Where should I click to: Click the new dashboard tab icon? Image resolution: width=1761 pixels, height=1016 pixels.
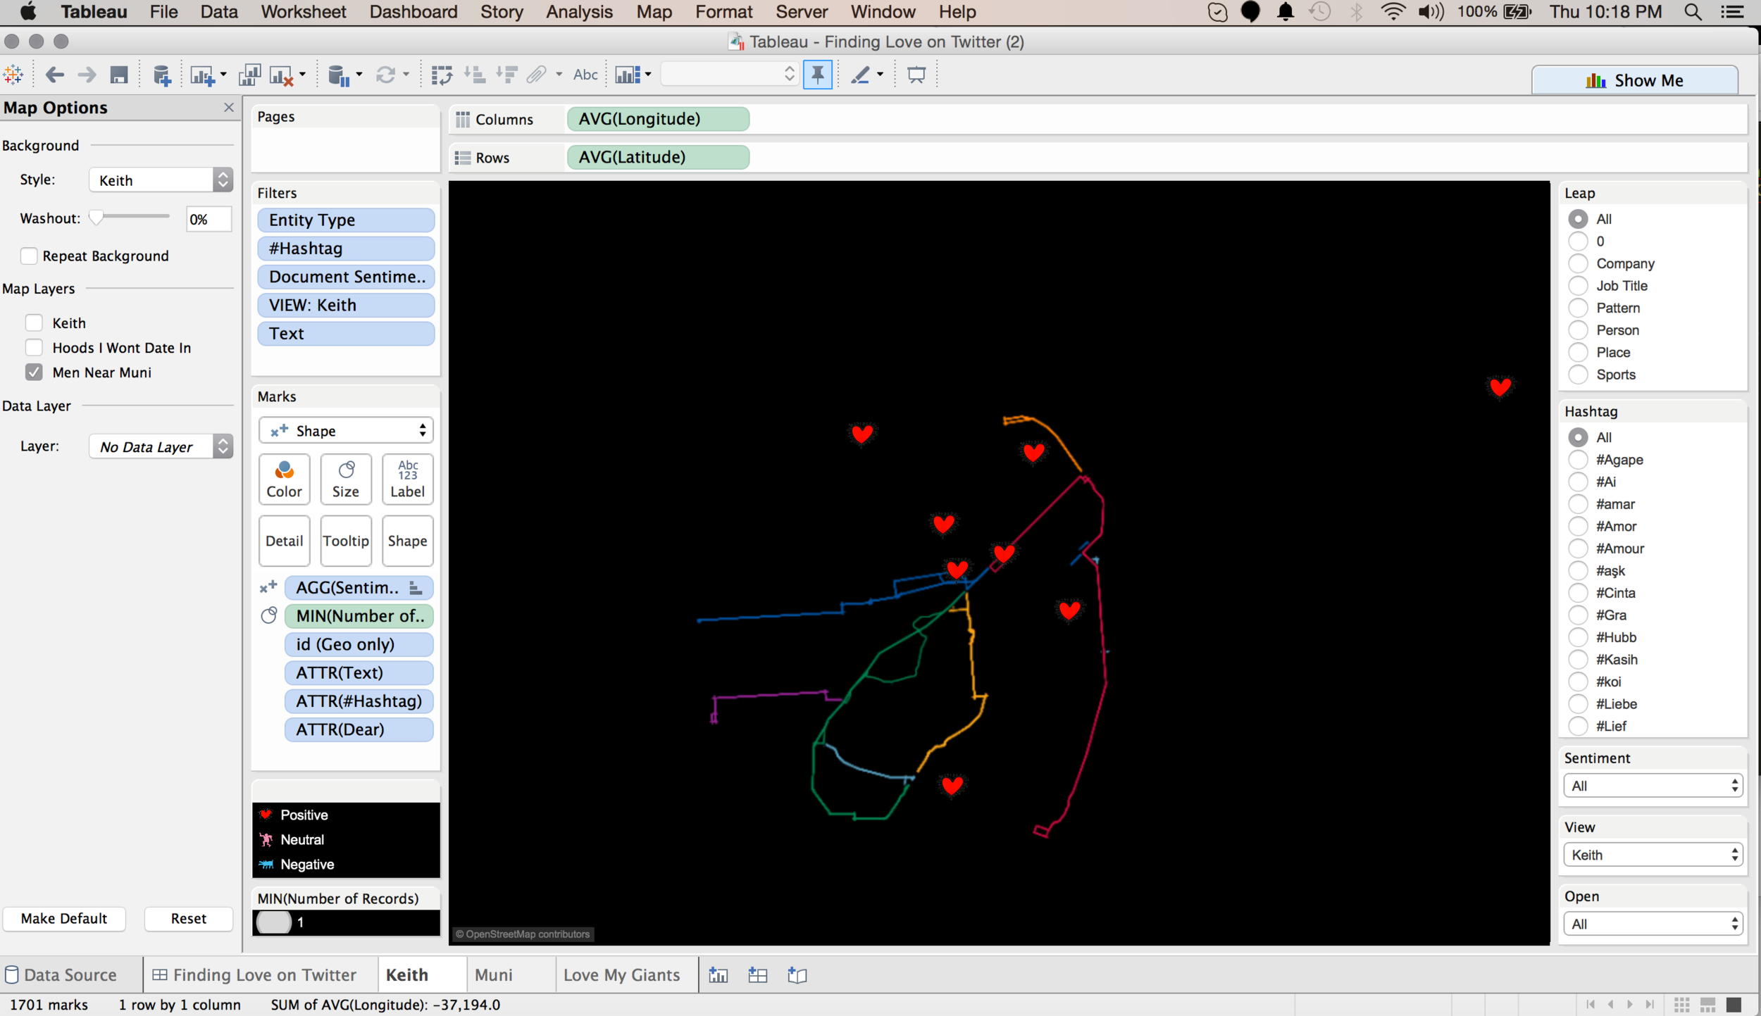click(x=758, y=975)
